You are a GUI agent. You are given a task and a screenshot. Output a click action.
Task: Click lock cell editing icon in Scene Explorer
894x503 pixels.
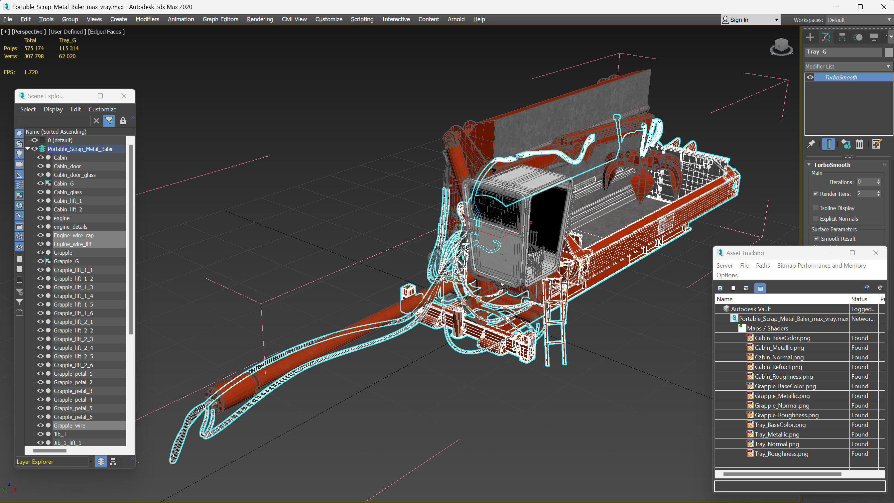pos(123,121)
